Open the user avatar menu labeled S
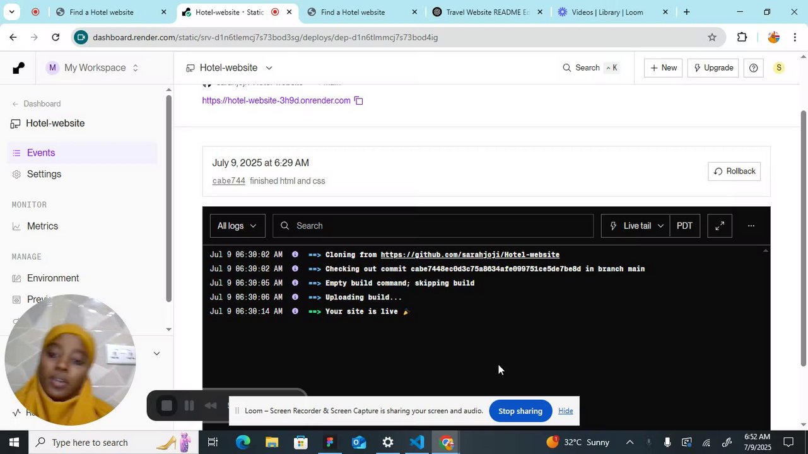Image resolution: width=808 pixels, height=454 pixels. [779, 68]
